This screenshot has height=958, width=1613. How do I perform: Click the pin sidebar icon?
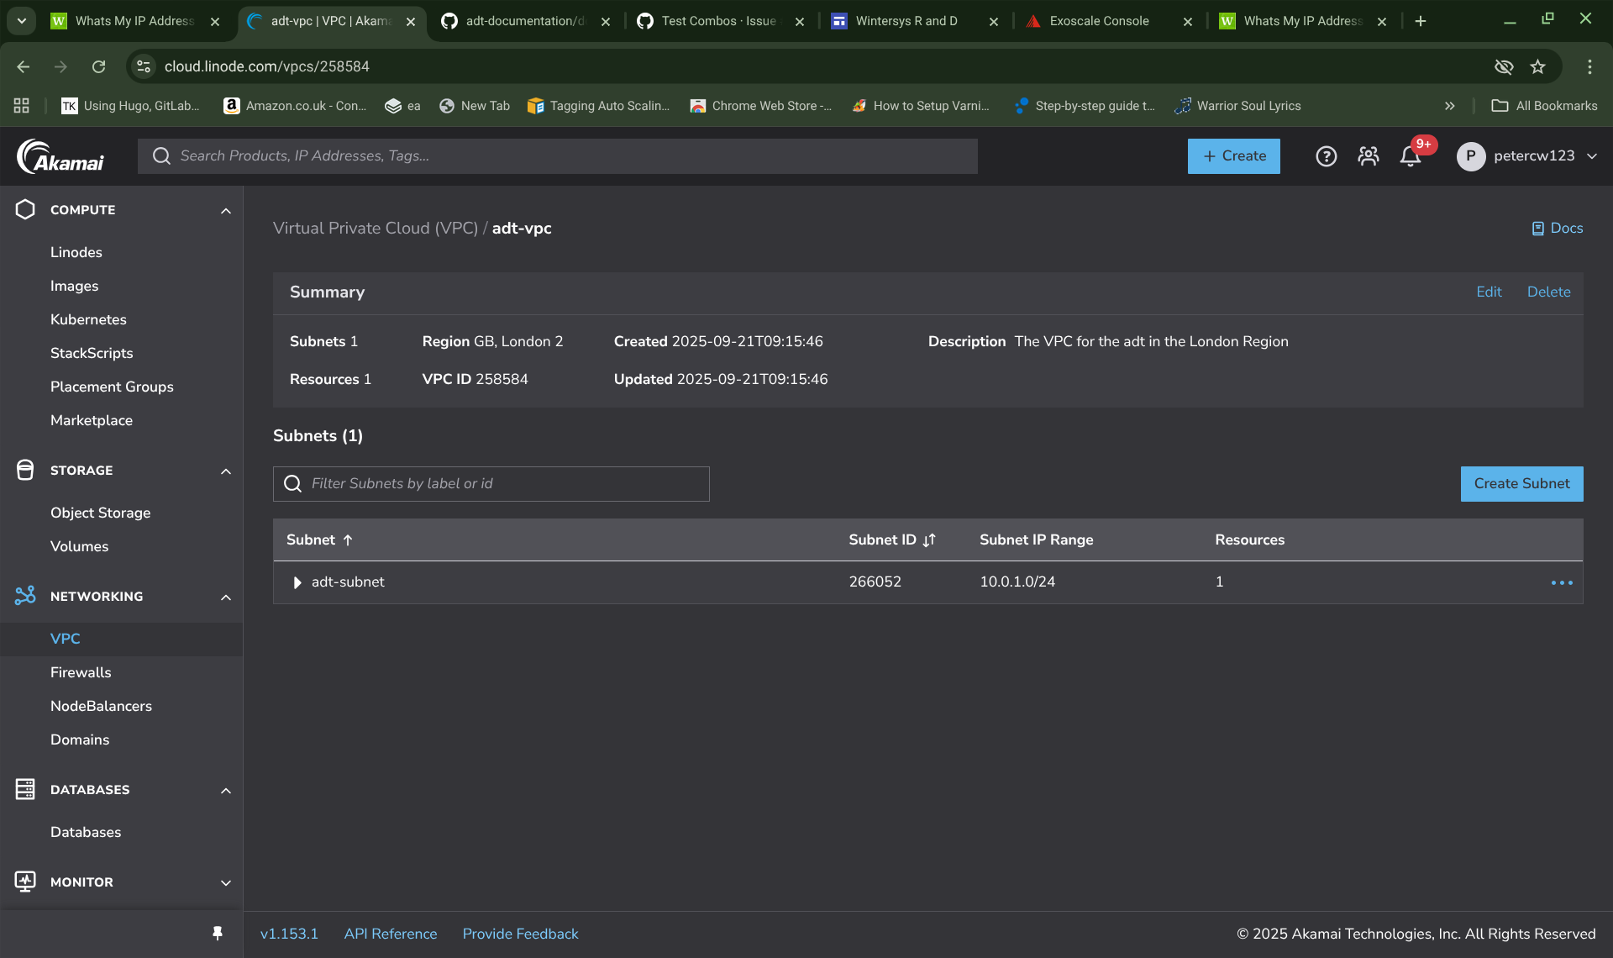pyautogui.click(x=218, y=934)
